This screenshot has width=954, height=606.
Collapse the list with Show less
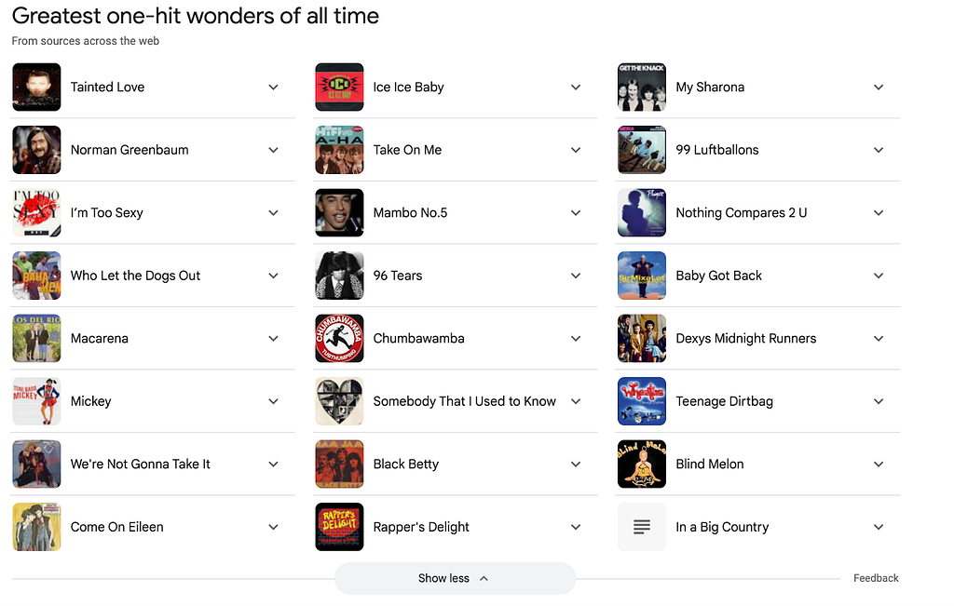point(455,578)
